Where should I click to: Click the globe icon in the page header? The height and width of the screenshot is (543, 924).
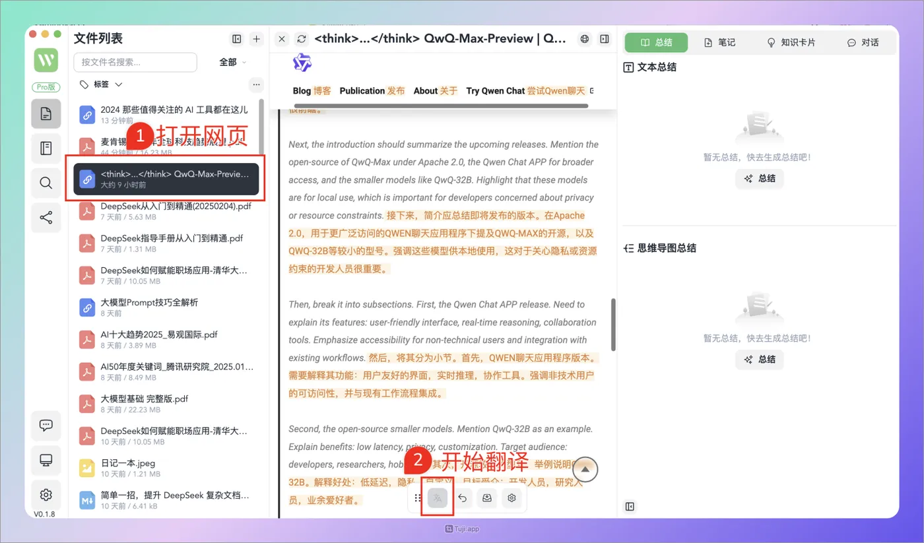point(585,39)
